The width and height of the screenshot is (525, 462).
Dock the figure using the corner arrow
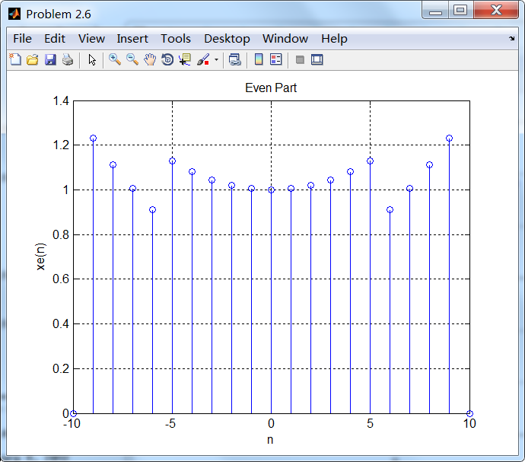[511, 38]
